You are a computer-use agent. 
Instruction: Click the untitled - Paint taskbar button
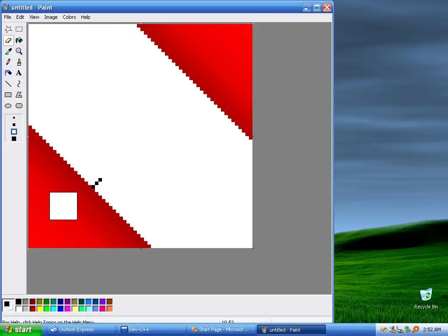tap(291, 330)
